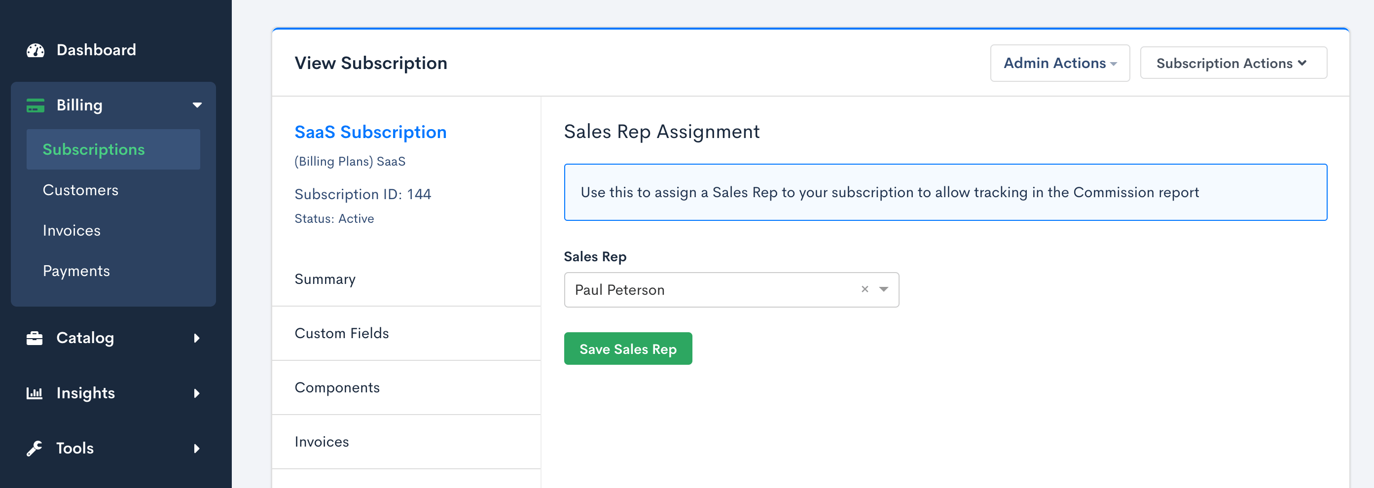Open Customers in the Billing menu

tap(80, 190)
